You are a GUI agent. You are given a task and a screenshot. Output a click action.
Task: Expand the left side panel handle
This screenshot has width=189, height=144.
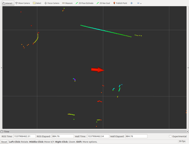(1, 68)
